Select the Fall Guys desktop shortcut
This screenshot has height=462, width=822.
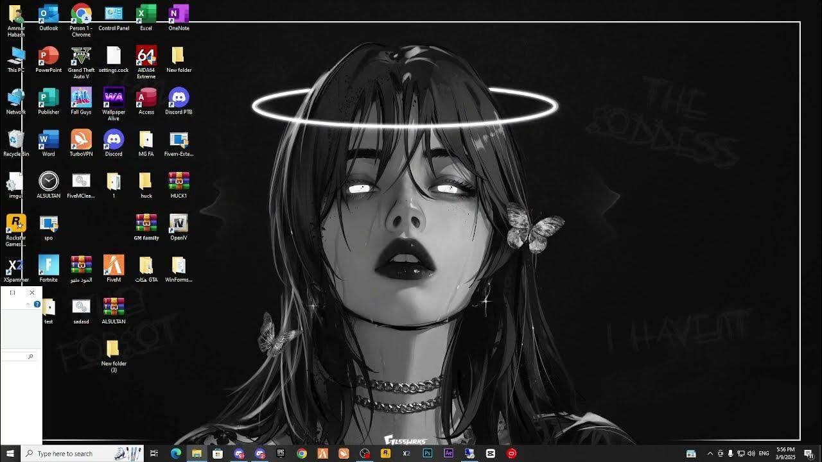pos(81,101)
